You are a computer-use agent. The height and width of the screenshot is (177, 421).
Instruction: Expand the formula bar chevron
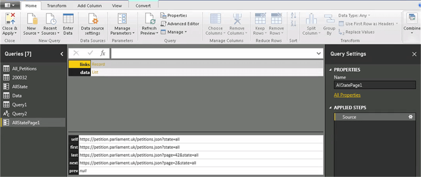click(x=319, y=53)
